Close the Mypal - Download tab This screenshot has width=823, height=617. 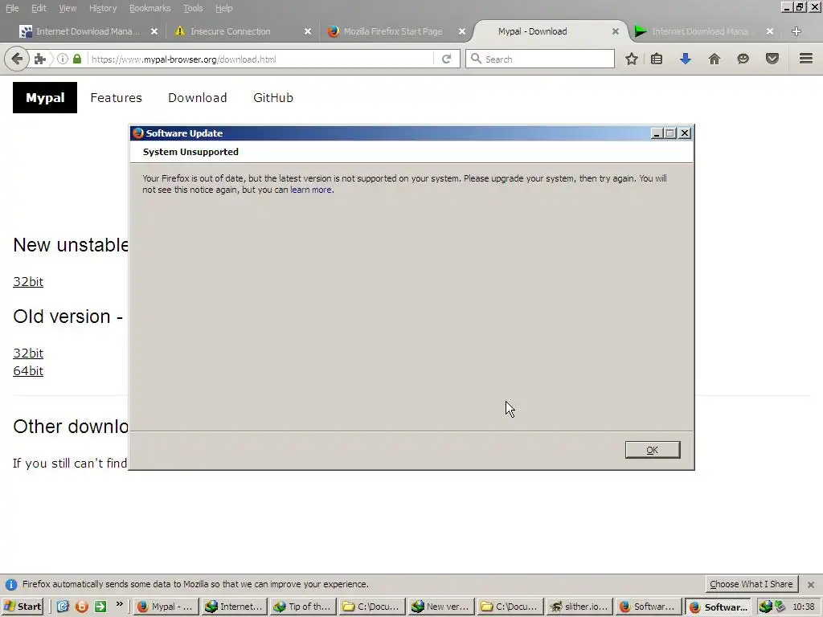point(615,31)
